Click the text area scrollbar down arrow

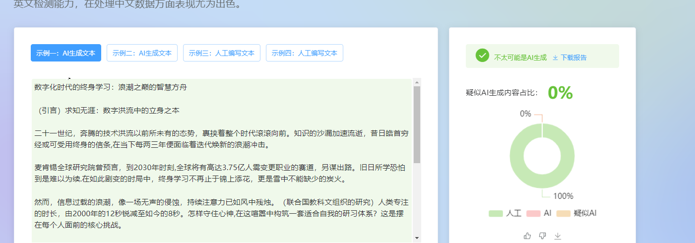417,239
